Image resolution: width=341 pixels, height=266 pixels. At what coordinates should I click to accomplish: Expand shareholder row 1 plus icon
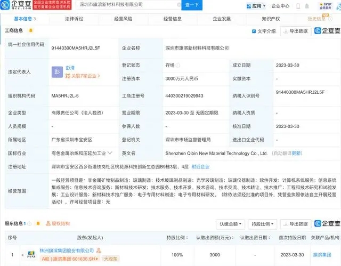[x=22, y=255]
